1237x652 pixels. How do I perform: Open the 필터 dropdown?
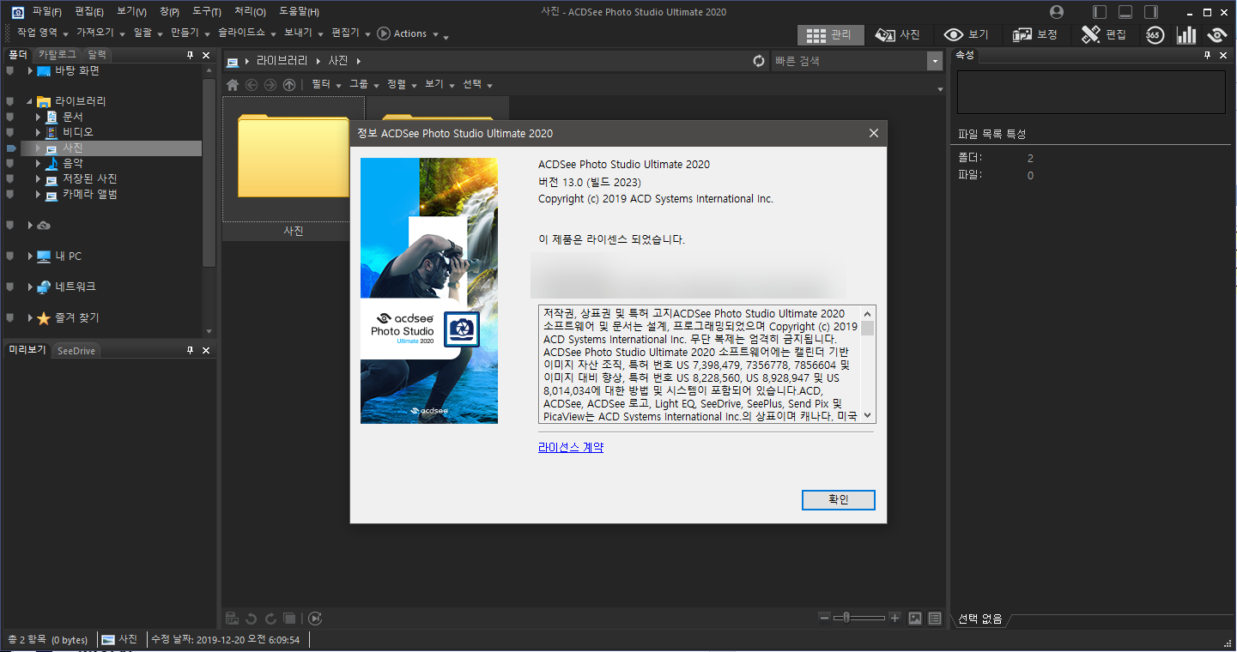(326, 84)
